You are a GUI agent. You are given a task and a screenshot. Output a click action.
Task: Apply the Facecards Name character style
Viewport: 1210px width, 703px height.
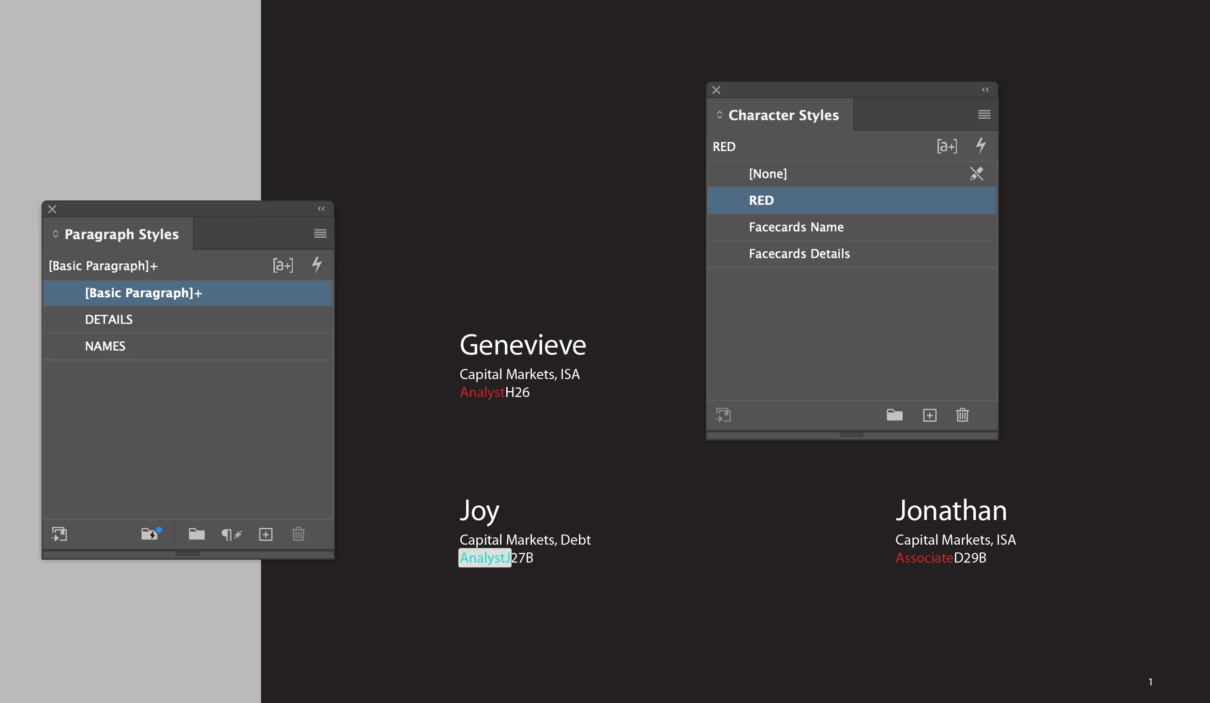tap(796, 227)
